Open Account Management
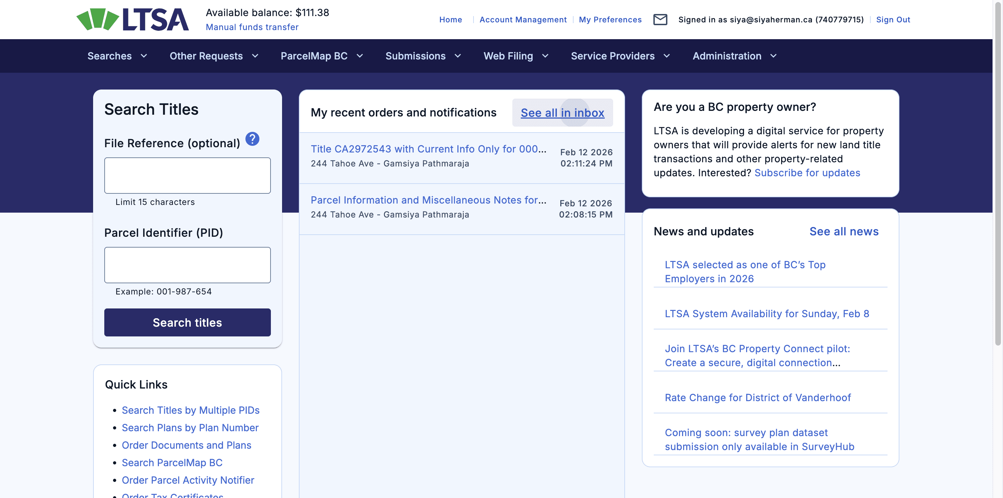Screen dimensions: 1003x498 coord(523,20)
